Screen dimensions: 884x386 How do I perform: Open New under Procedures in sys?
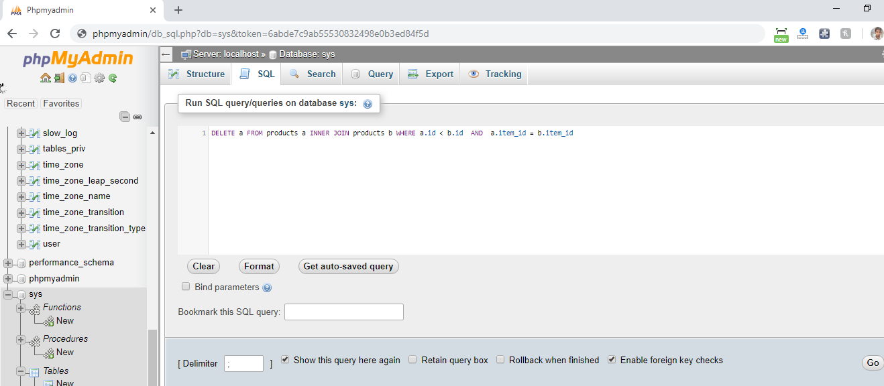coord(65,352)
